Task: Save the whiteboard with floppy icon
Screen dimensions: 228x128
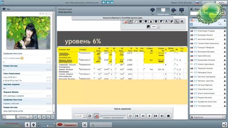Action: (182, 22)
